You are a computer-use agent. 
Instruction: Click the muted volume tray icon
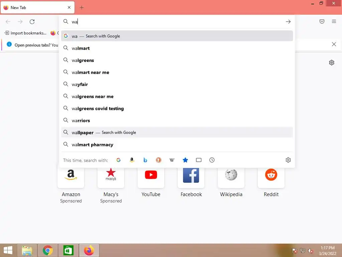[311, 251]
